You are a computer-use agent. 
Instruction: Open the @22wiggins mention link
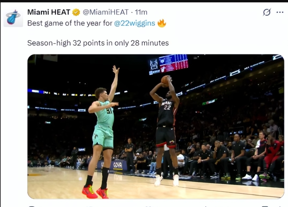[x=135, y=23]
